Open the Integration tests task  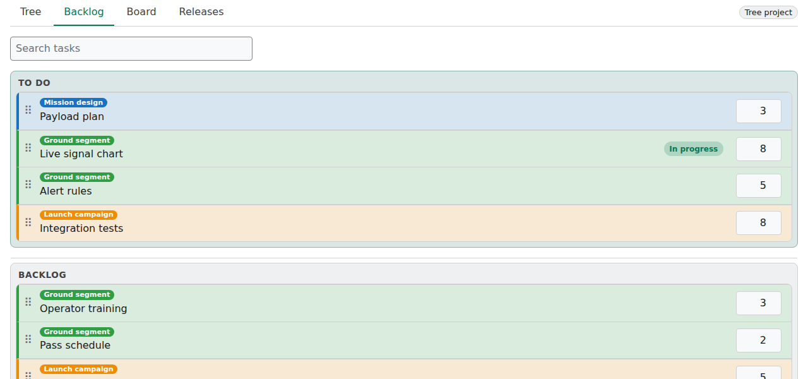(x=81, y=229)
